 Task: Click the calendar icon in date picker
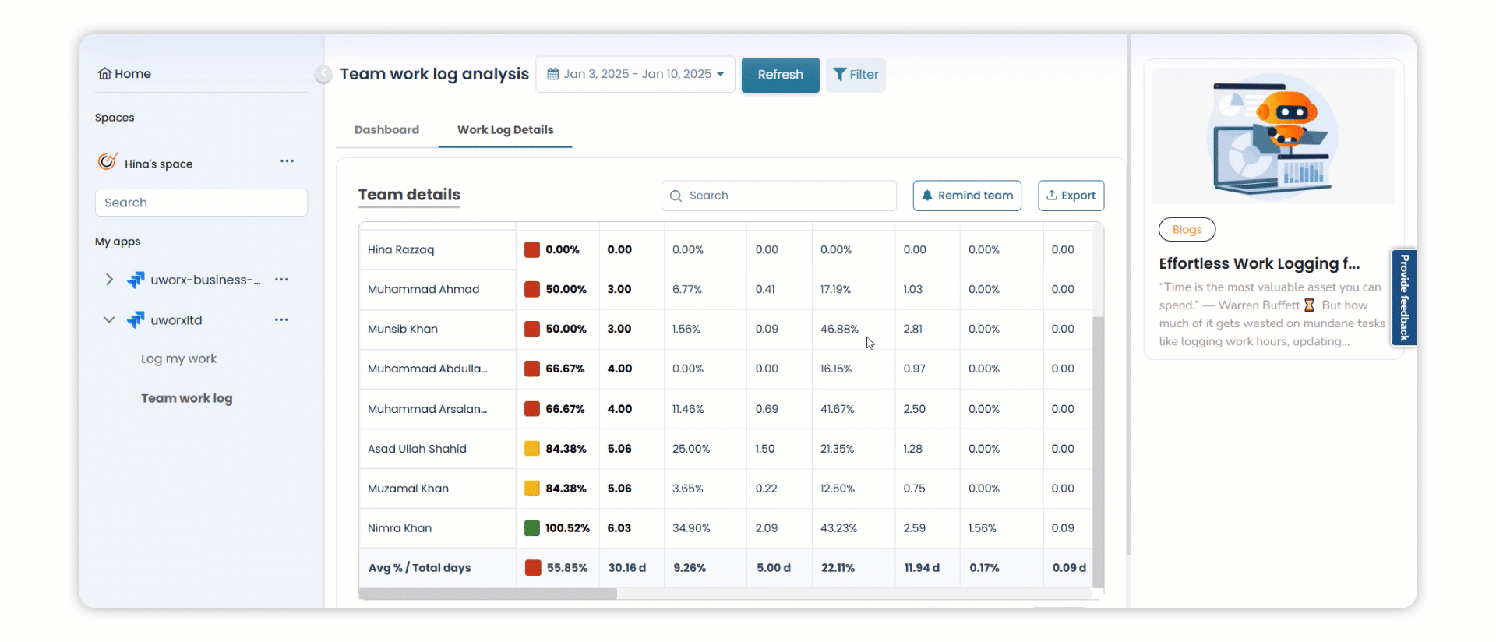point(553,74)
